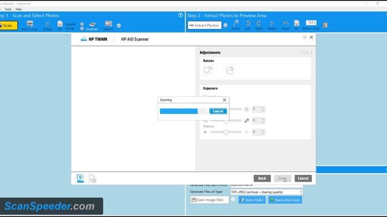387x217 pixels.
Task: Click the contrast value field
Action: pyautogui.click(x=256, y=121)
